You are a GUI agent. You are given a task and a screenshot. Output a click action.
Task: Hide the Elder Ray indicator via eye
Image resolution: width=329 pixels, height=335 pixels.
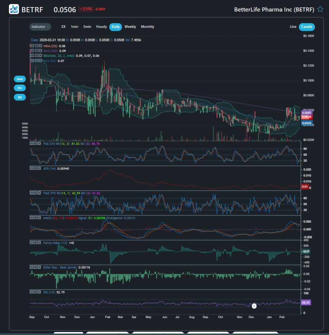(32, 267)
